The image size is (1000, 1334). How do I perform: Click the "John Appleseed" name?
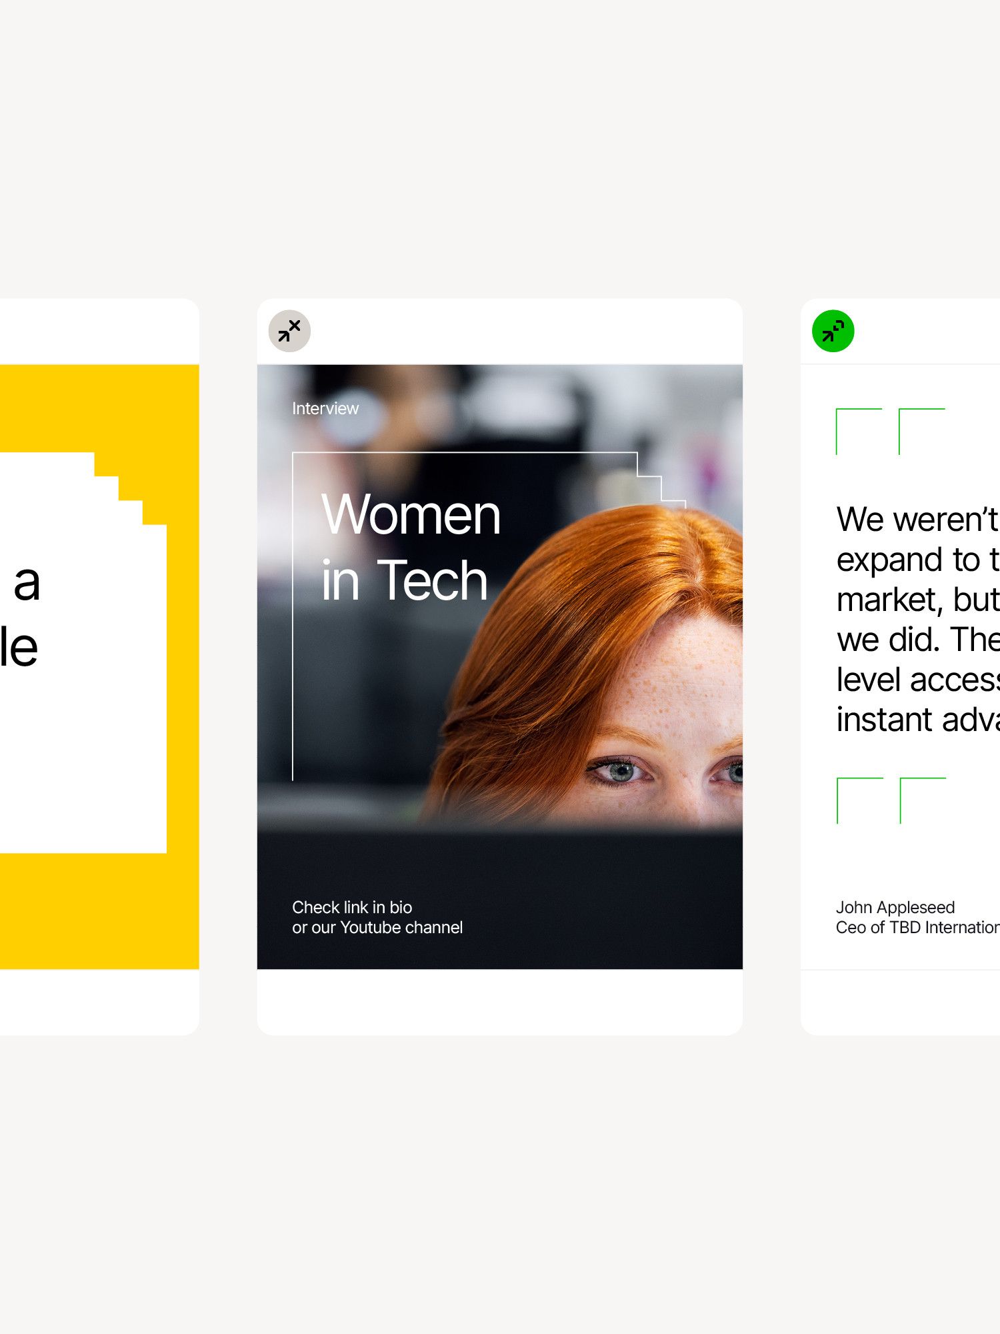(895, 907)
